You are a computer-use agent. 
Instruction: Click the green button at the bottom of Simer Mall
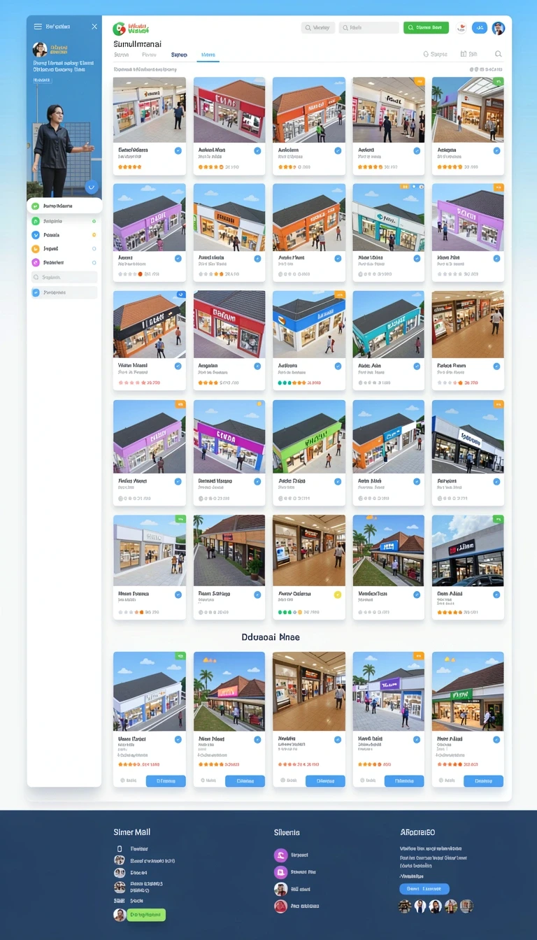pos(146,914)
